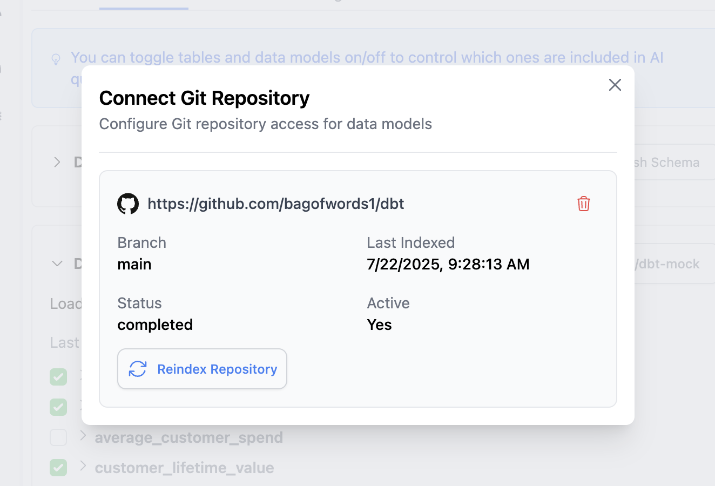Expand the collapsed section with right-pointing chevron
The width and height of the screenshot is (715, 486).
(x=57, y=162)
